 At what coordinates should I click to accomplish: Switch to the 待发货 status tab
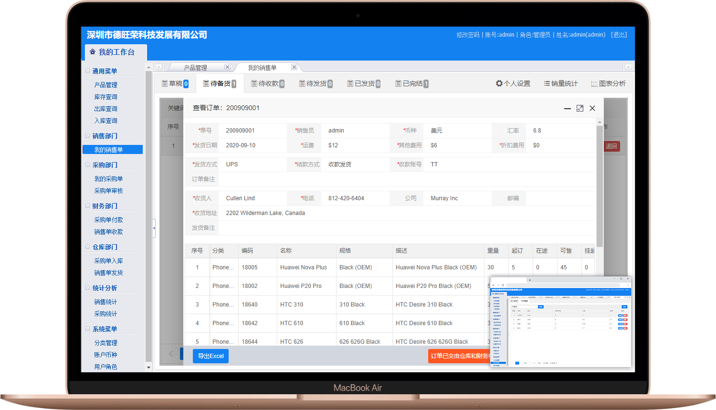click(x=316, y=83)
